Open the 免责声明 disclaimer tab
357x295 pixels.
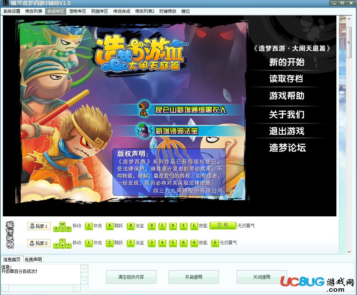[x=33, y=260]
